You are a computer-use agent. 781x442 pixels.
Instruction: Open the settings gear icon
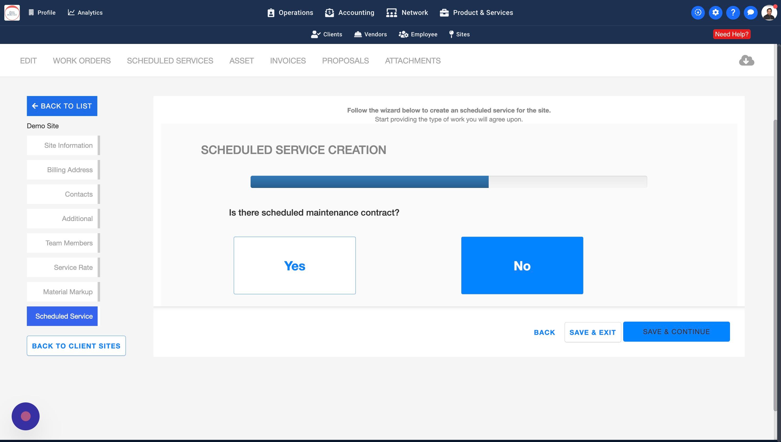[x=715, y=13]
